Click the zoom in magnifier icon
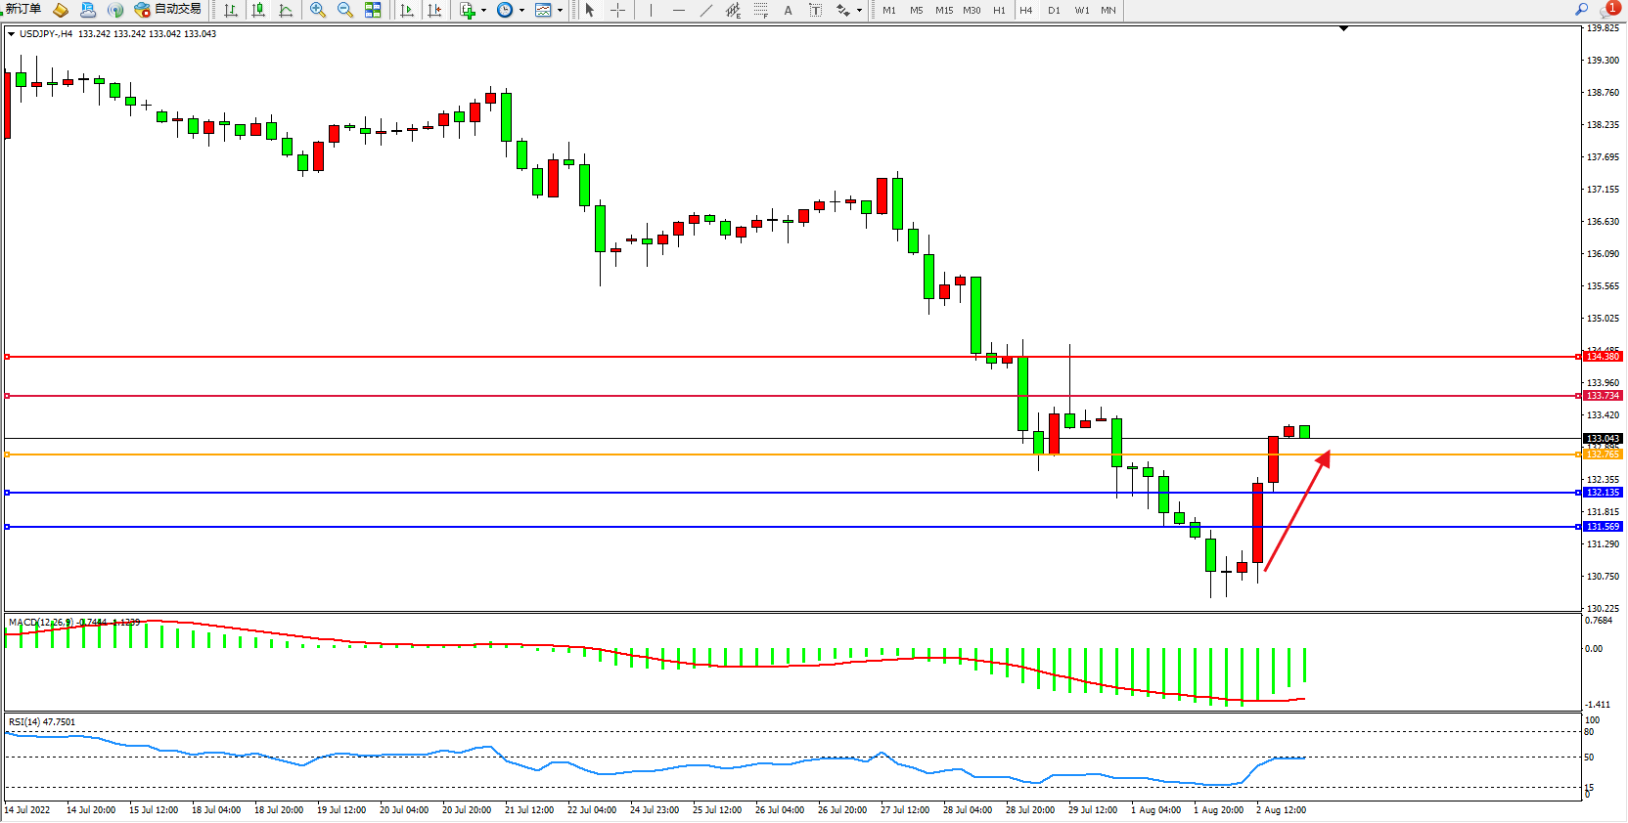 pyautogui.click(x=318, y=10)
